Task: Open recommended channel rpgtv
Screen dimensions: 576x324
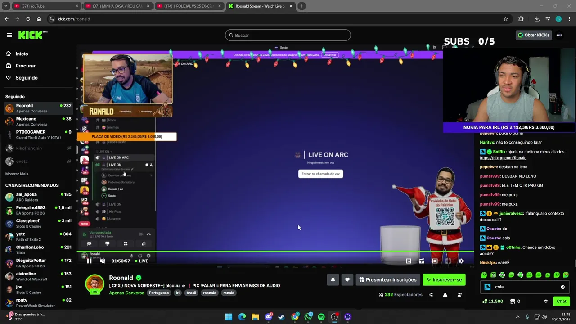Action: click(38, 302)
